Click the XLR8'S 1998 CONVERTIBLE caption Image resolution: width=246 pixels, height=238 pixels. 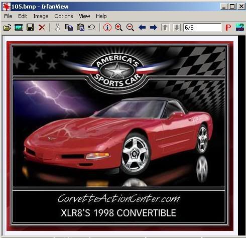coord(118,213)
